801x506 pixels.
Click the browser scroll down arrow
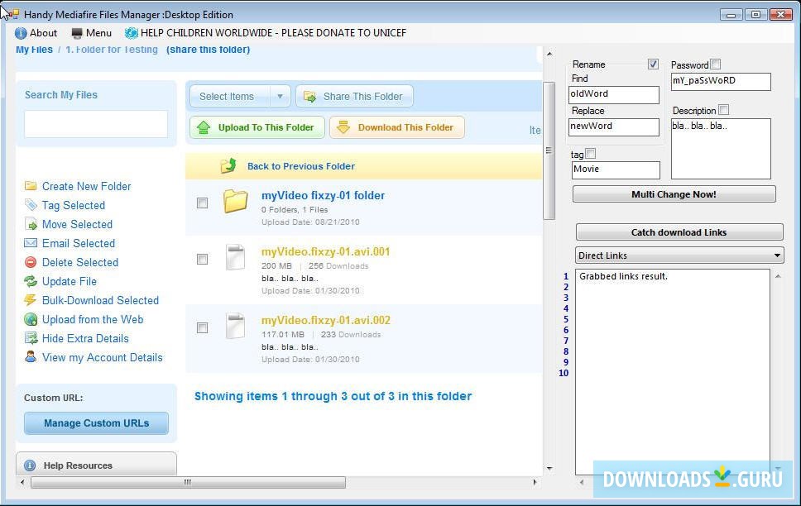pyautogui.click(x=549, y=468)
